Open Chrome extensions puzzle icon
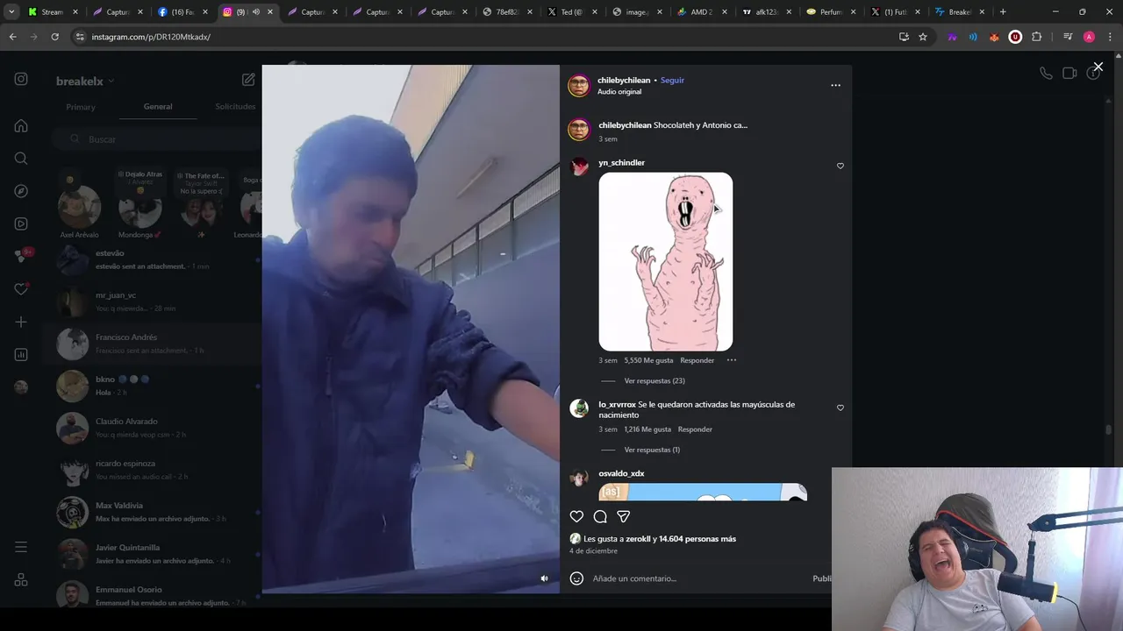Image resolution: width=1123 pixels, height=631 pixels. click(1036, 37)
